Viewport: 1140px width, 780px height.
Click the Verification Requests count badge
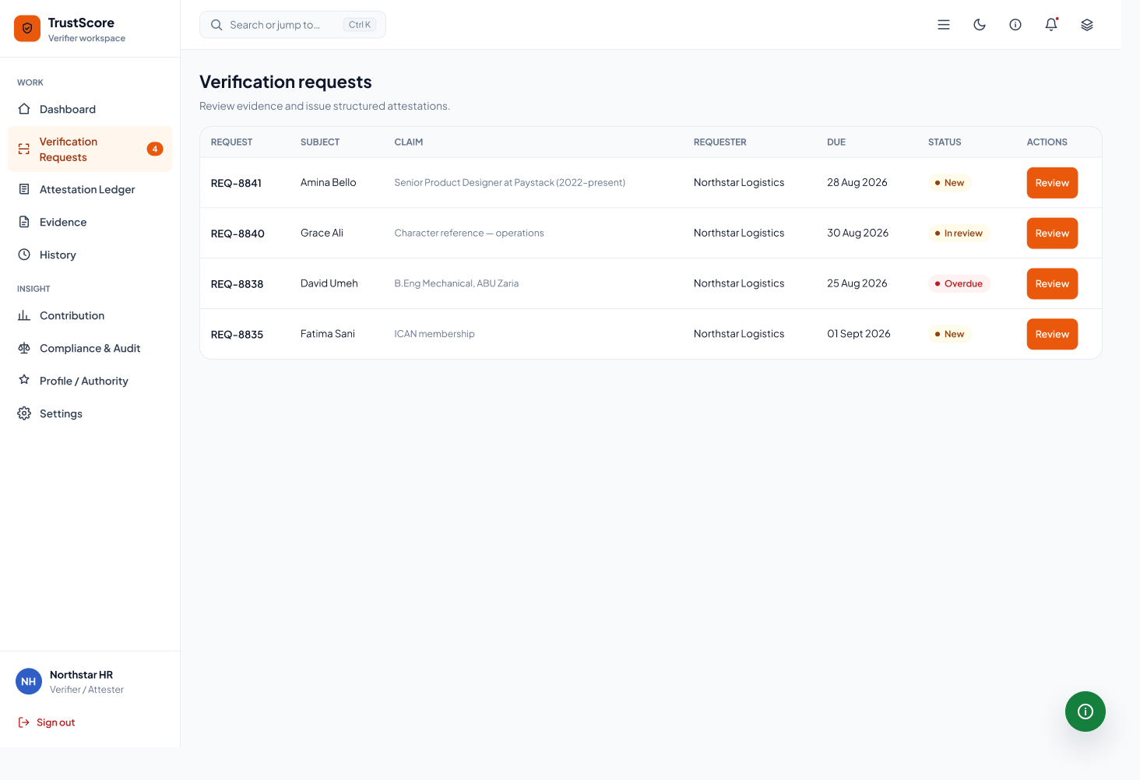coord(155,149)
